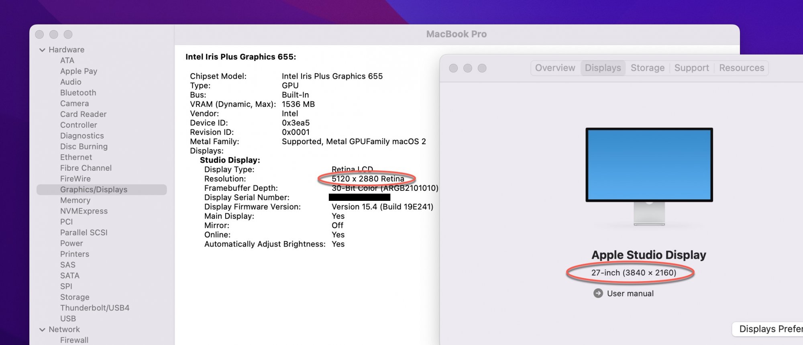
Task: Select NVMExpress in the sidebar
Action: click(x=84, y=211)
